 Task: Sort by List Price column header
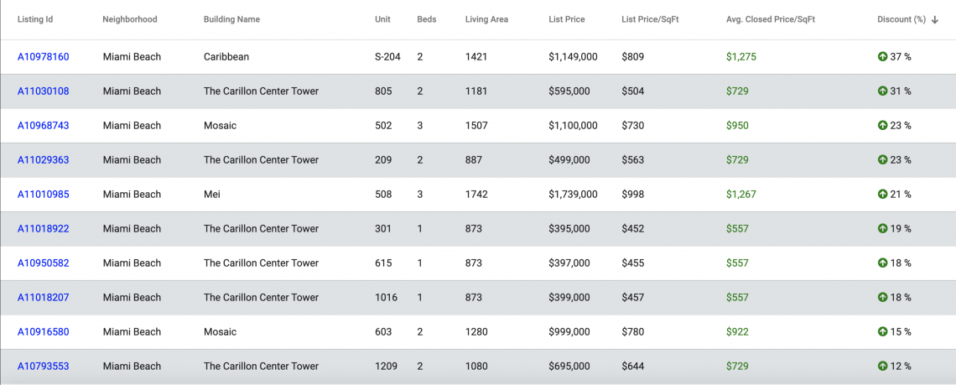[x=566, y=19]
